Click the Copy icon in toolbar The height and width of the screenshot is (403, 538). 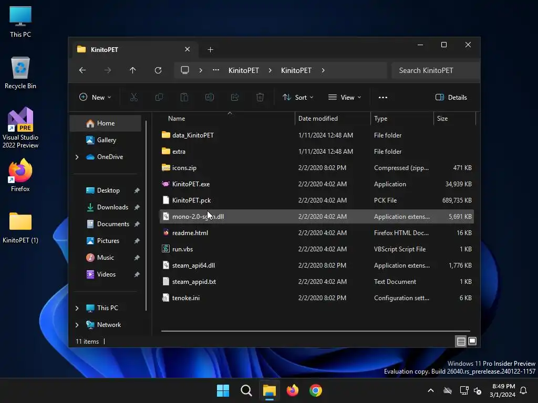pos(159,97)
